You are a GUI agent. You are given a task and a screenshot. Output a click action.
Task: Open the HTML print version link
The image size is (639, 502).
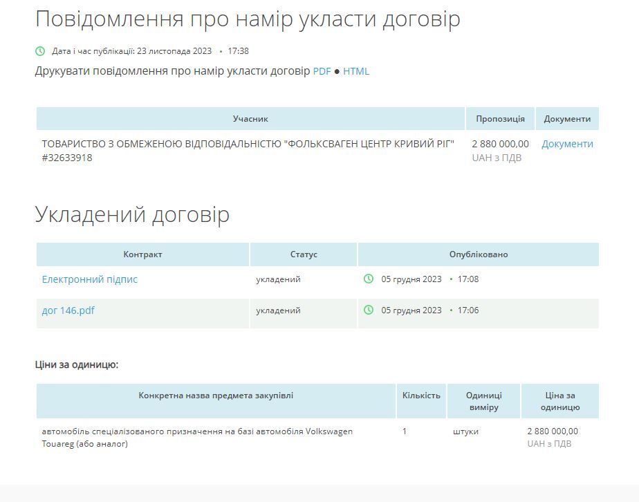pos(356,71)
